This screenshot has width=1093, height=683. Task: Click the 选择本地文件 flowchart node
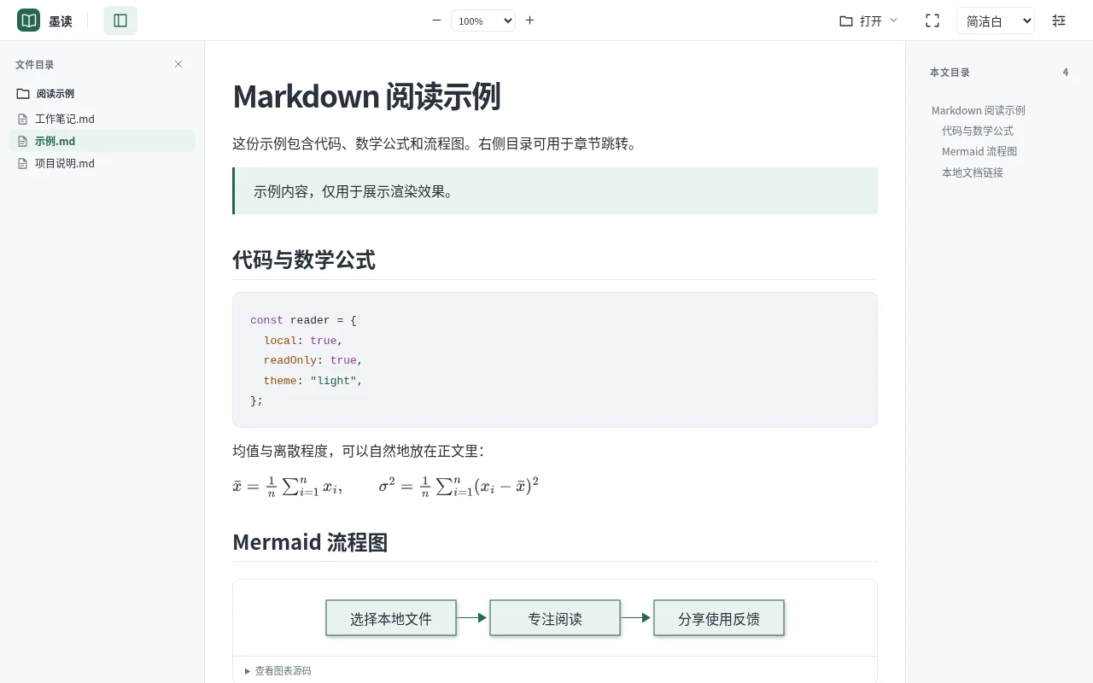[391, 618]
